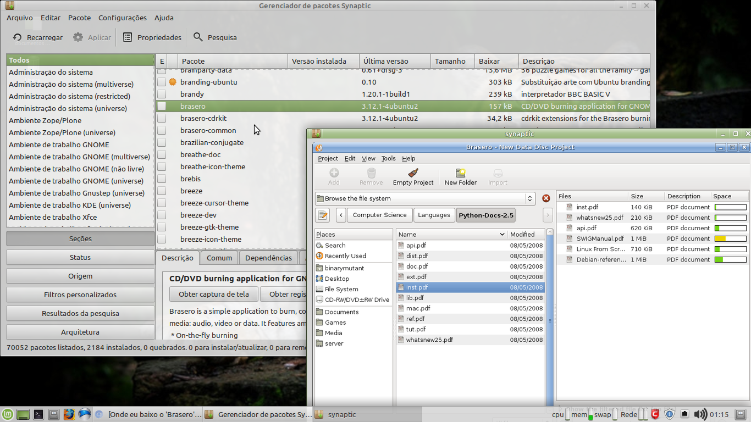Click the shield icon in system tray
Screen dimensions: 751x422
pos(670,414)
